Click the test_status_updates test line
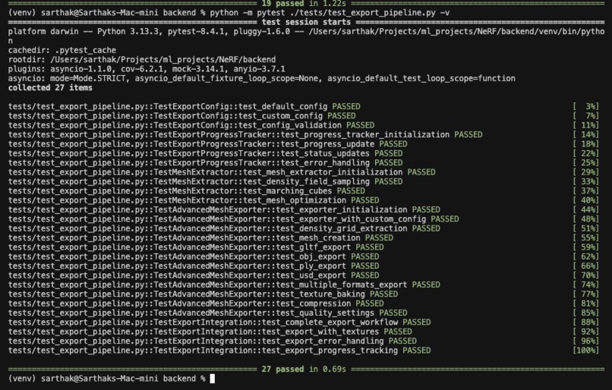612x390 pixels. tap(205, 153)
